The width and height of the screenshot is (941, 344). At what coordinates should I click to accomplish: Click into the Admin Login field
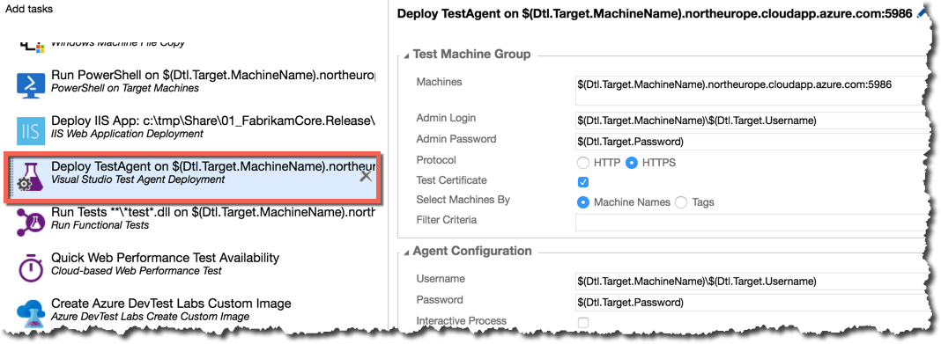pyautogui.click(x=752, y=121)
